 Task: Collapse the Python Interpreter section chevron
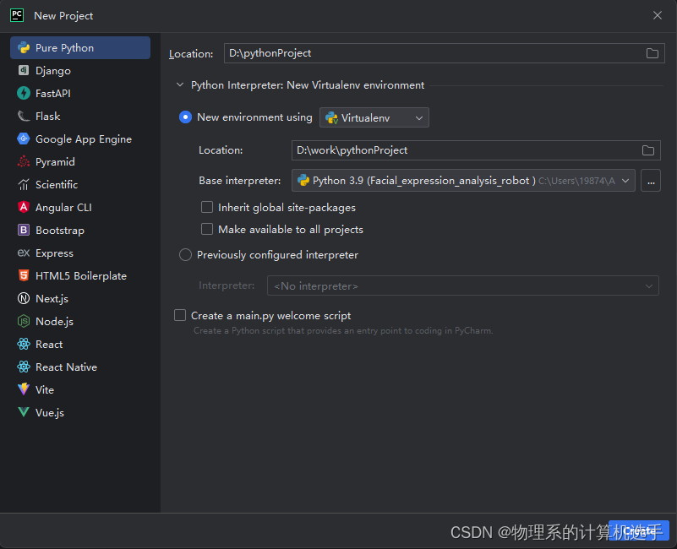tap(180, 85)
